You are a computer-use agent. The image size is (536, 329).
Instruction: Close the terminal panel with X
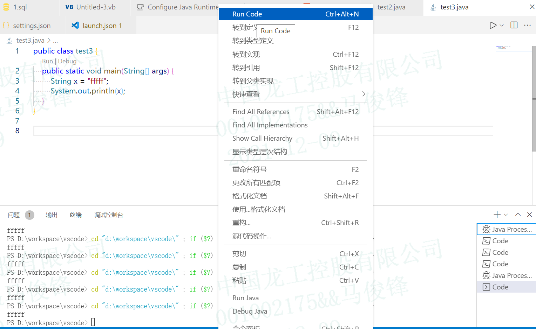click(x=529, y=215)
